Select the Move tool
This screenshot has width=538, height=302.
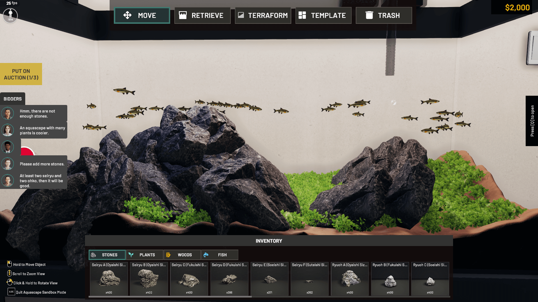pos(142,15)
